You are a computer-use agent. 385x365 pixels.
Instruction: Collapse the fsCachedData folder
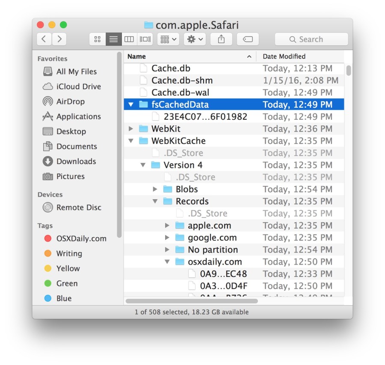click(131, 104)
